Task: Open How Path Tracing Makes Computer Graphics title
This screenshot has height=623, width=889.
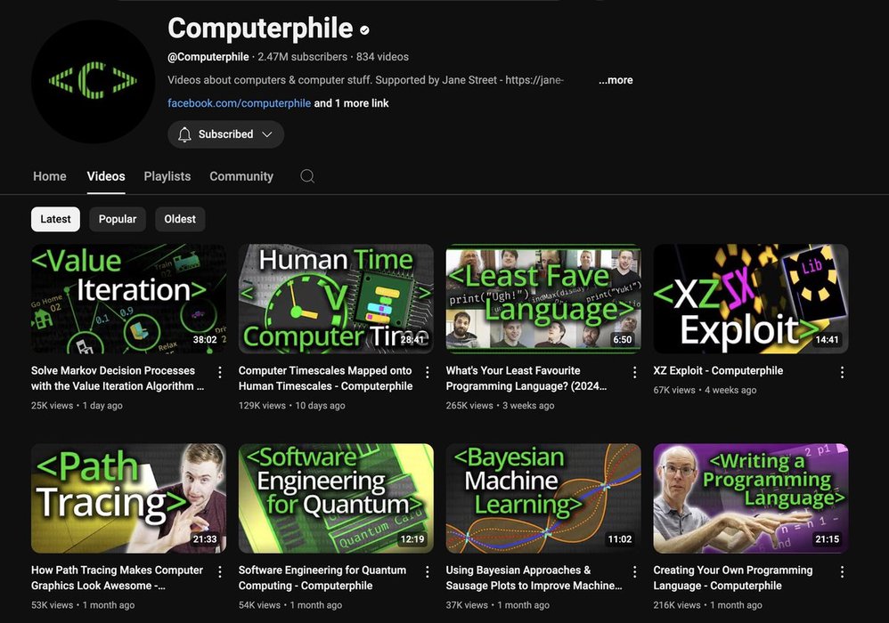Action: pos(117,578)
